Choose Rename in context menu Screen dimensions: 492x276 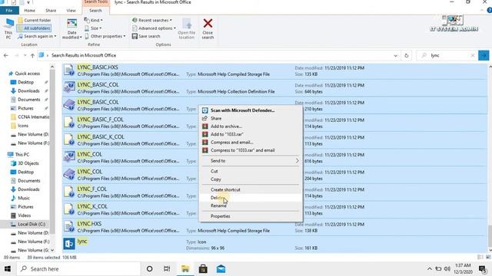point(251,205)
